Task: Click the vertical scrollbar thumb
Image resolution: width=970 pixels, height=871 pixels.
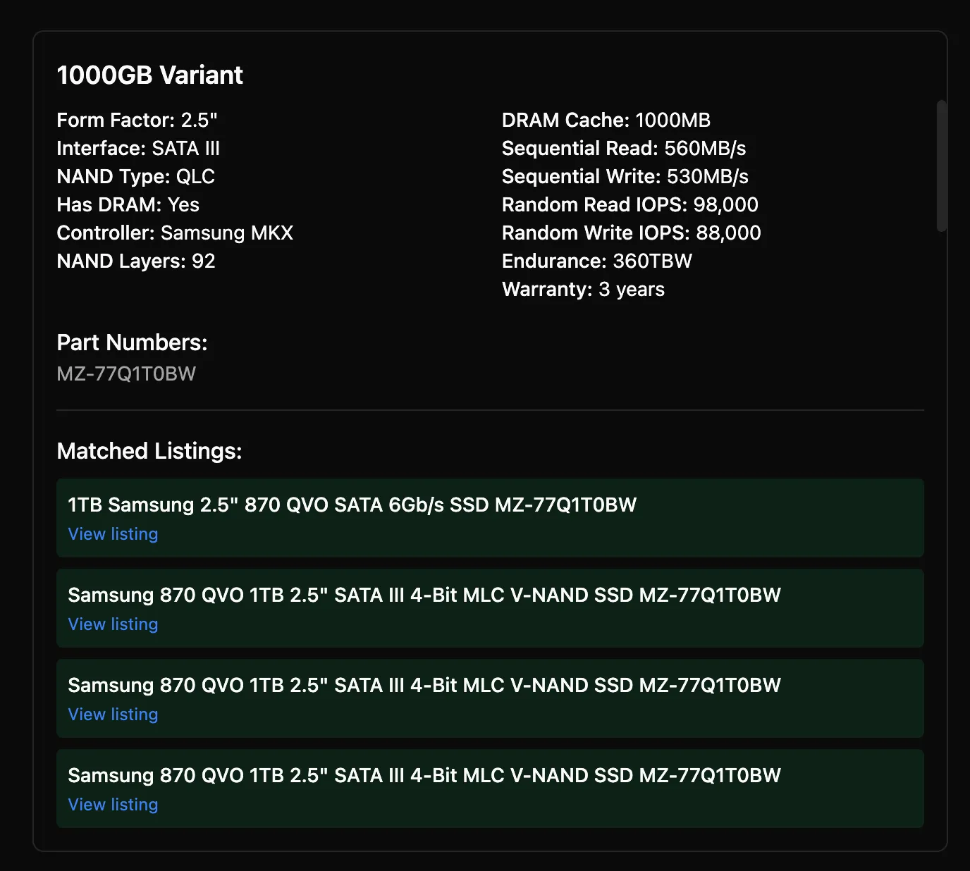Action: [941, 166]
